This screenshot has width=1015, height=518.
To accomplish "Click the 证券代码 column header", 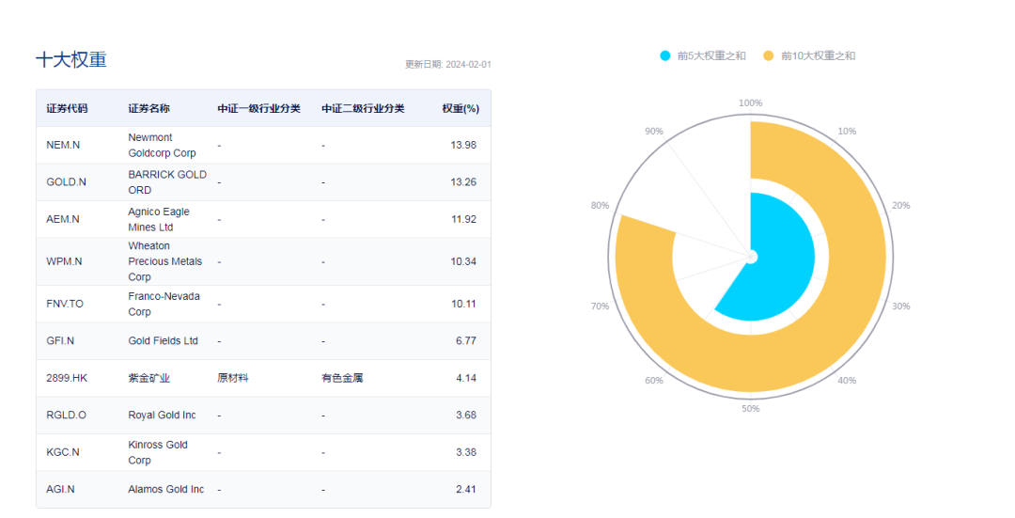I will [x=67, y=108].
